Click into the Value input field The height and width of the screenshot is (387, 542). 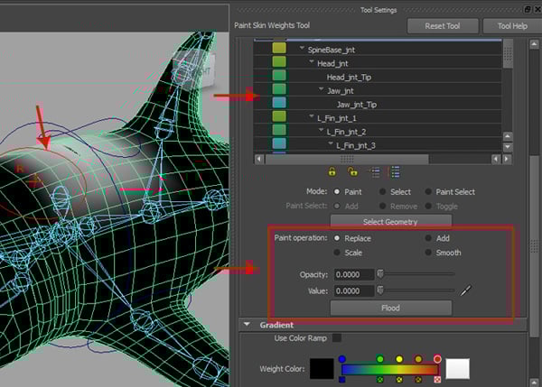[352, 290]
